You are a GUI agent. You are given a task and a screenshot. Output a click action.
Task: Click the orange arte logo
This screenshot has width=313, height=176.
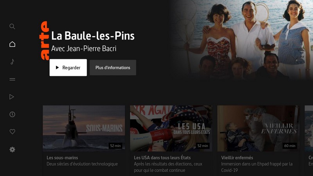44,41
